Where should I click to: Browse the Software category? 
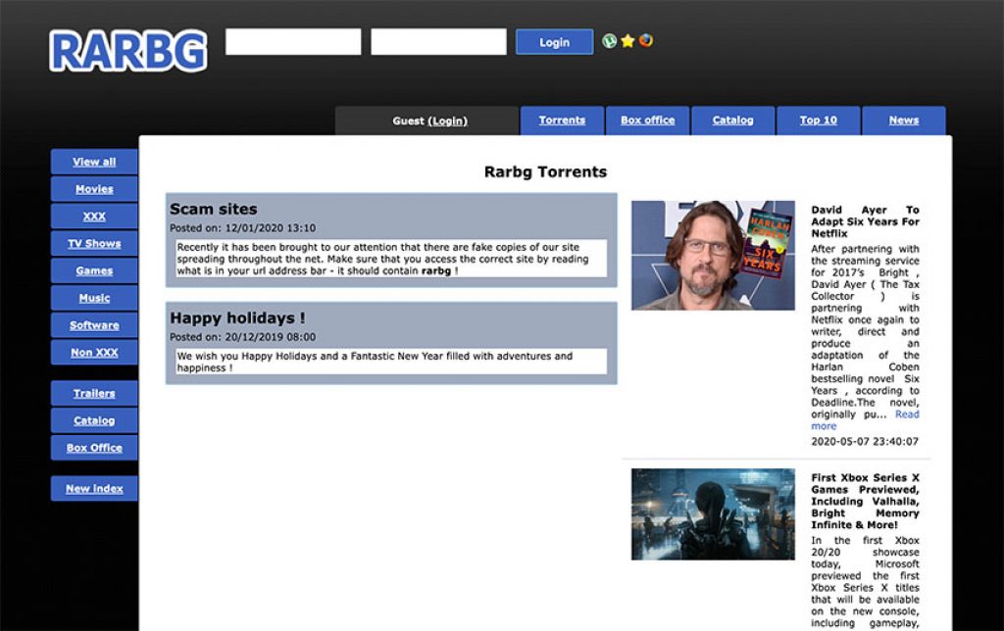click(x=94, y=325)
